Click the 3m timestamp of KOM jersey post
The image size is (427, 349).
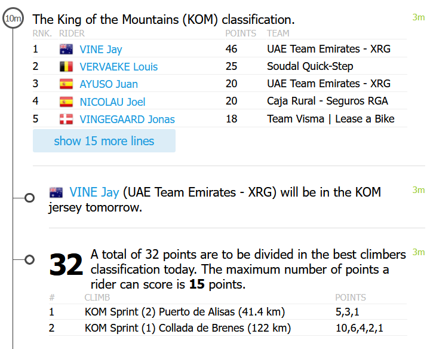pos(418,190)
